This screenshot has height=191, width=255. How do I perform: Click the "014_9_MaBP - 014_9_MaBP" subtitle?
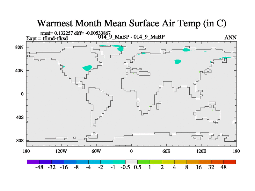tap(131, 37)
